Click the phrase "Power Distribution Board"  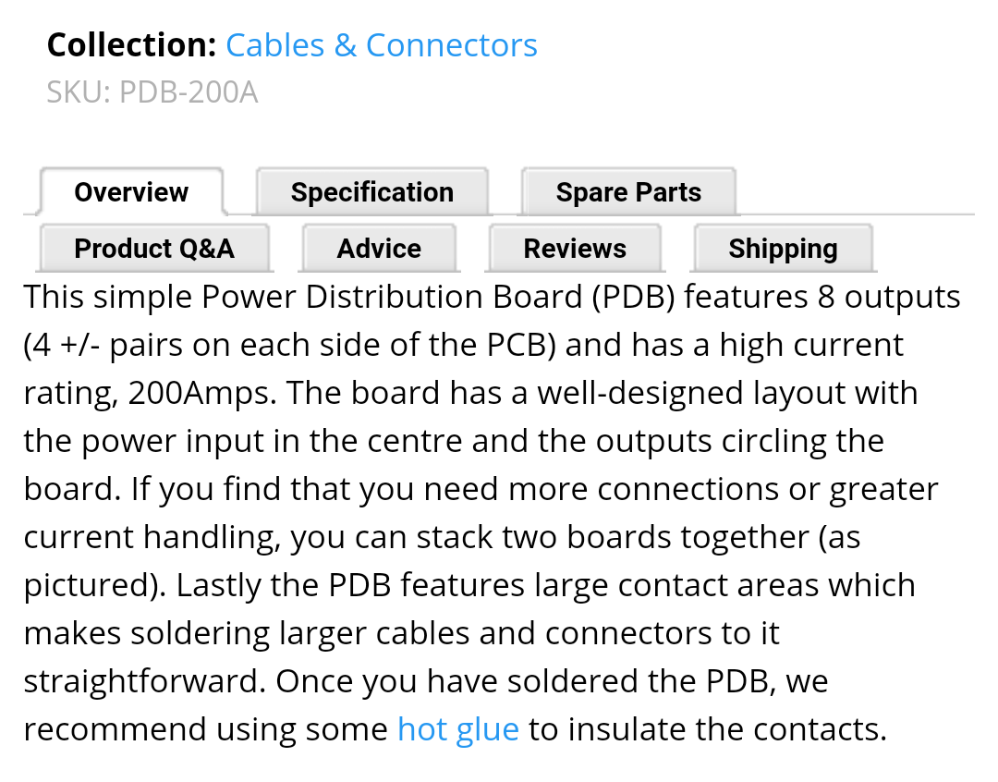pyautogui.click(x=392, y=297)
